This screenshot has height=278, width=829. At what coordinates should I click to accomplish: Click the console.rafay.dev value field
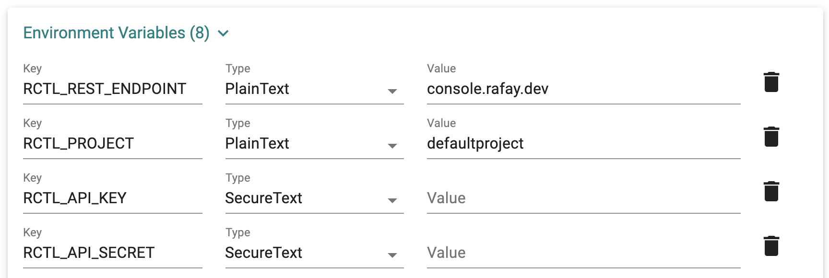click(x=583, y=89)
